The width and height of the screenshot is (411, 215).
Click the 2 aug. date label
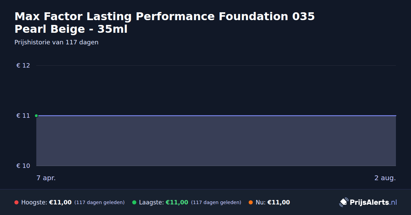(x=385, y=178)
